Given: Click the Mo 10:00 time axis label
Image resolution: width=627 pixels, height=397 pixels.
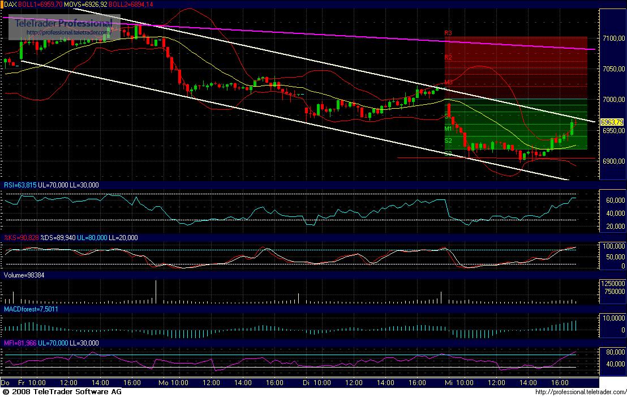Looking at the screenshot, I should (173, 383).
